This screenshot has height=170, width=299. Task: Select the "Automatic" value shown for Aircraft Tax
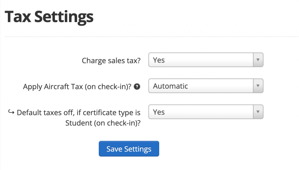tap(171, 86)
